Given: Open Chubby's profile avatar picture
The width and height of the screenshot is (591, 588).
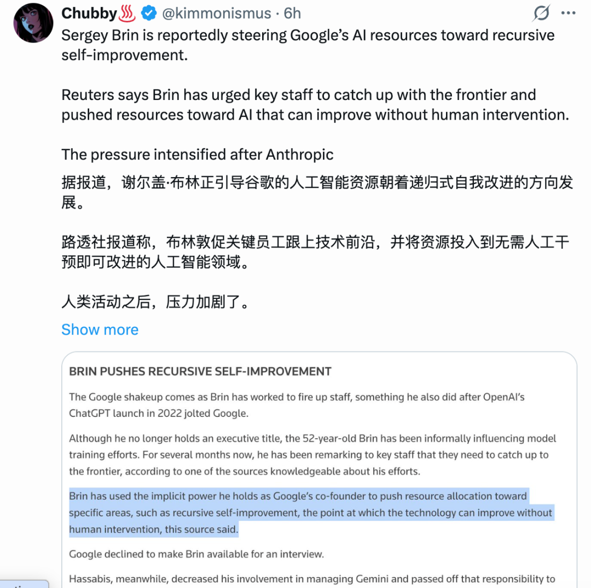Looking at the screenshot, I should point(33,23).
